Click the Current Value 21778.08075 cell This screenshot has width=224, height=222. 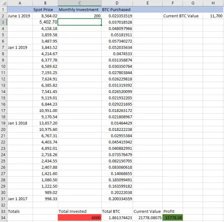click(x=147, y=218)
